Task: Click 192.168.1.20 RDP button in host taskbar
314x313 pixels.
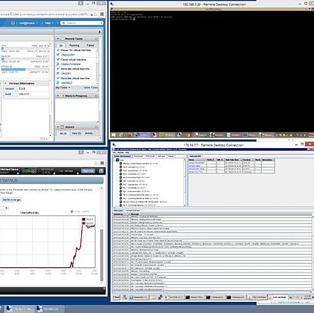Action: 50,309
